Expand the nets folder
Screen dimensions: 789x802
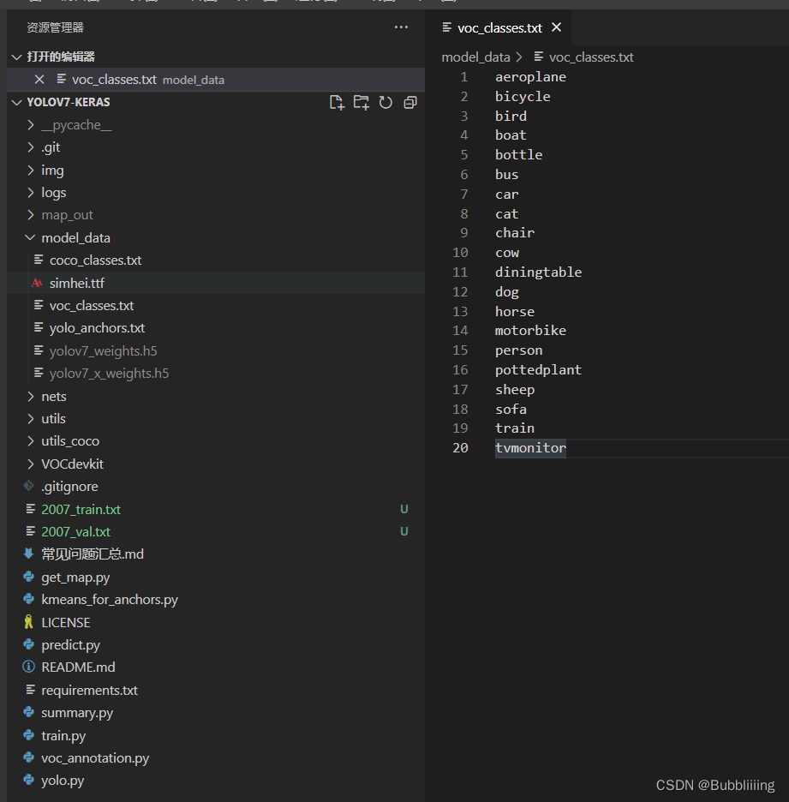point(31,397)
